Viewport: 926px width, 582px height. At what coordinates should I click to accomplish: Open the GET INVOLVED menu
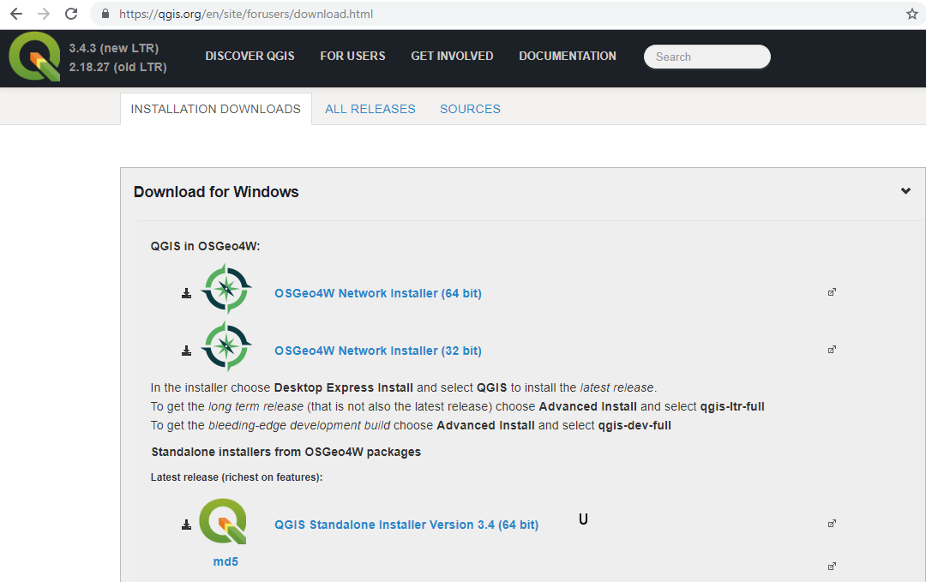(x=452, y=56)
